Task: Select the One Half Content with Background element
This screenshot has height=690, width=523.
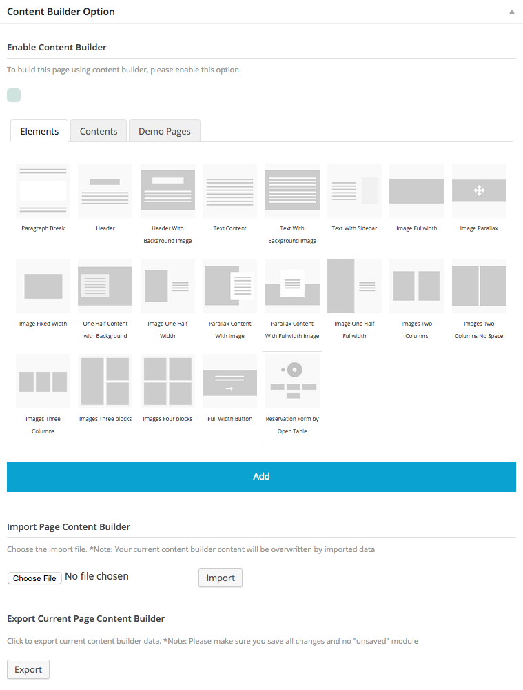Action: point(105,286)
